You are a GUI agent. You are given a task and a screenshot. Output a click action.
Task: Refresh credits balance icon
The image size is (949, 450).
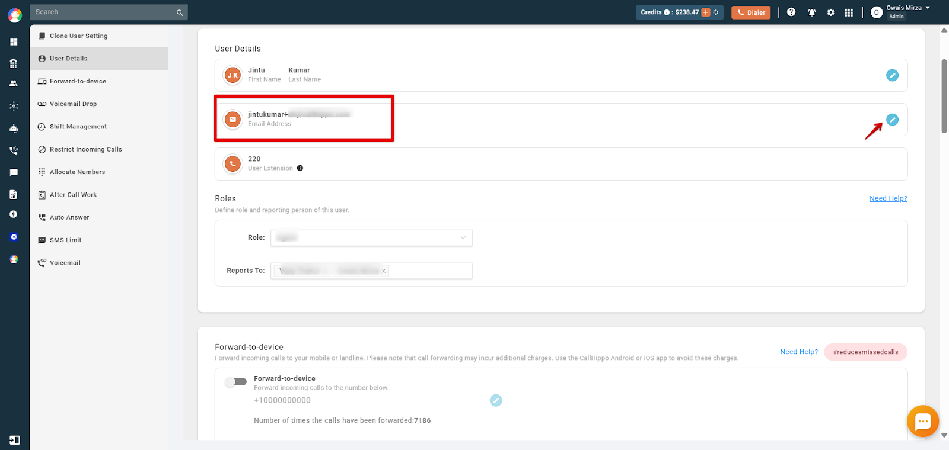click(716, 12)
